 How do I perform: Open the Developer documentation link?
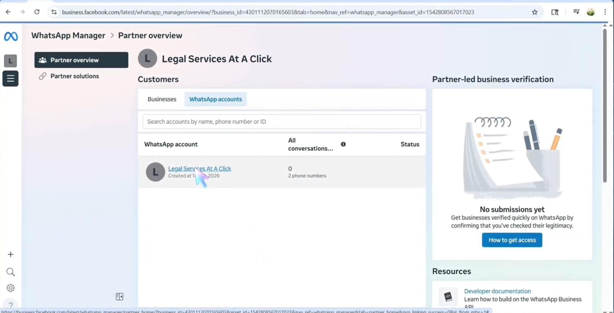coord(497,291)
